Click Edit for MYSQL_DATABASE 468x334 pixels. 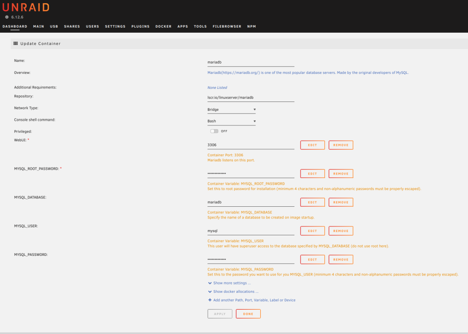click(313, 203)
